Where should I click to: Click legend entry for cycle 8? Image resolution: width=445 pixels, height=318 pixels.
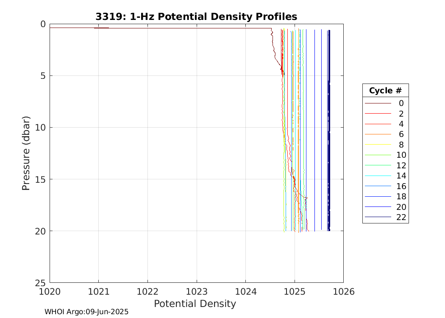[385, 145]
